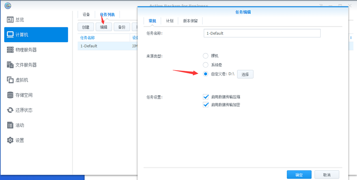357x180 pixels.
Task: Open the 文件服务器 file server icon
Action: pos(10,65)
